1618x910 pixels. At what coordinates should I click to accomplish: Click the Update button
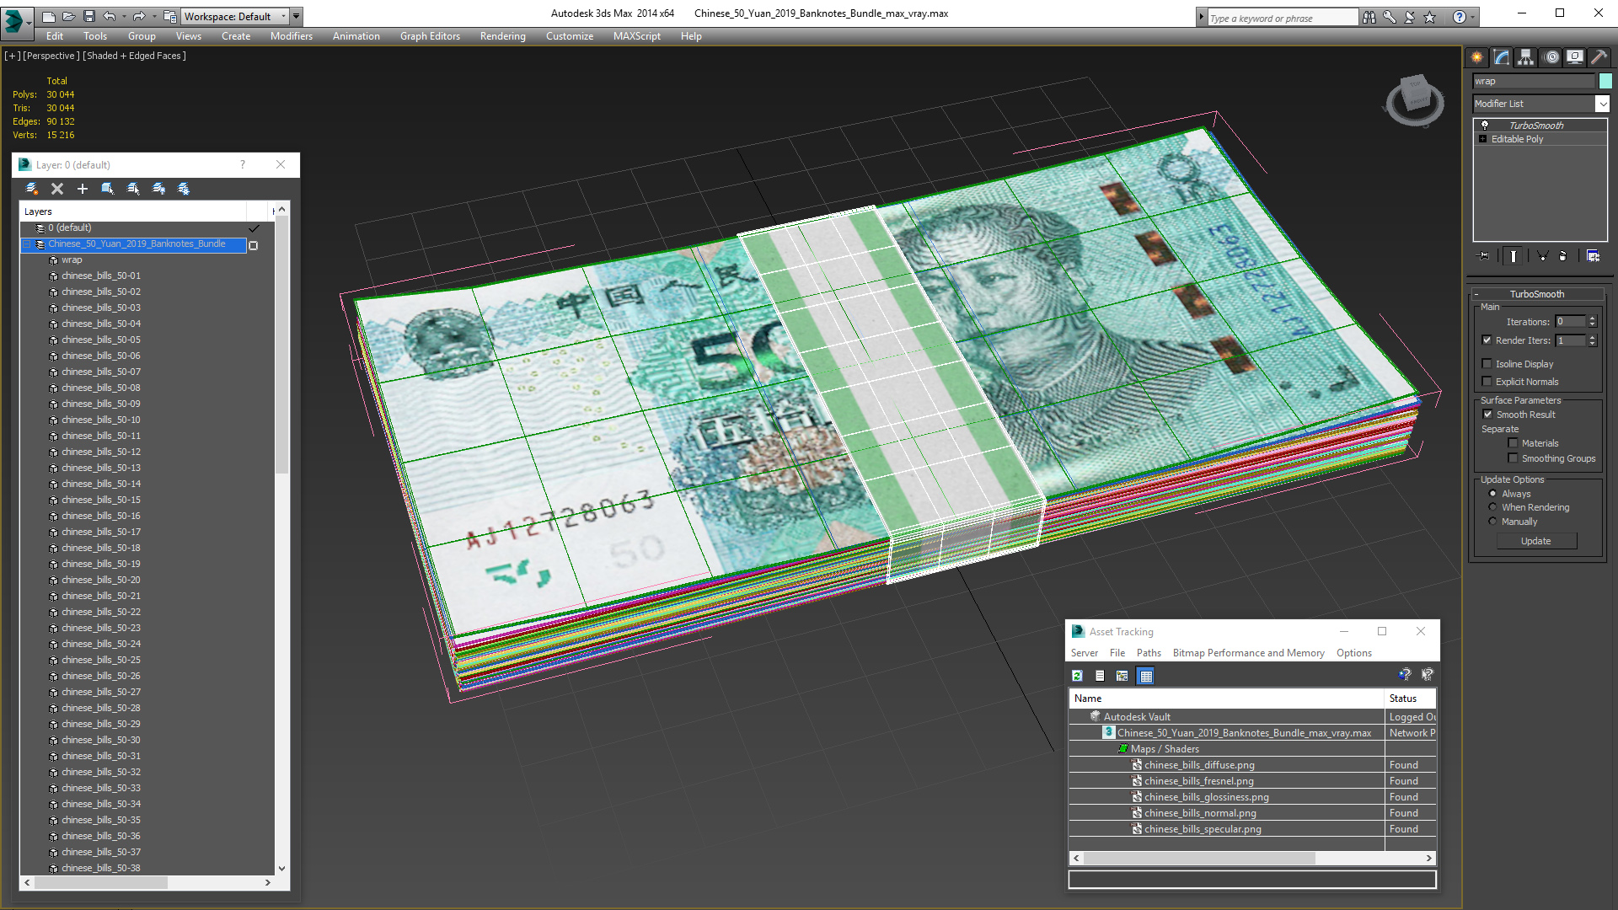tap(1536, 541)
